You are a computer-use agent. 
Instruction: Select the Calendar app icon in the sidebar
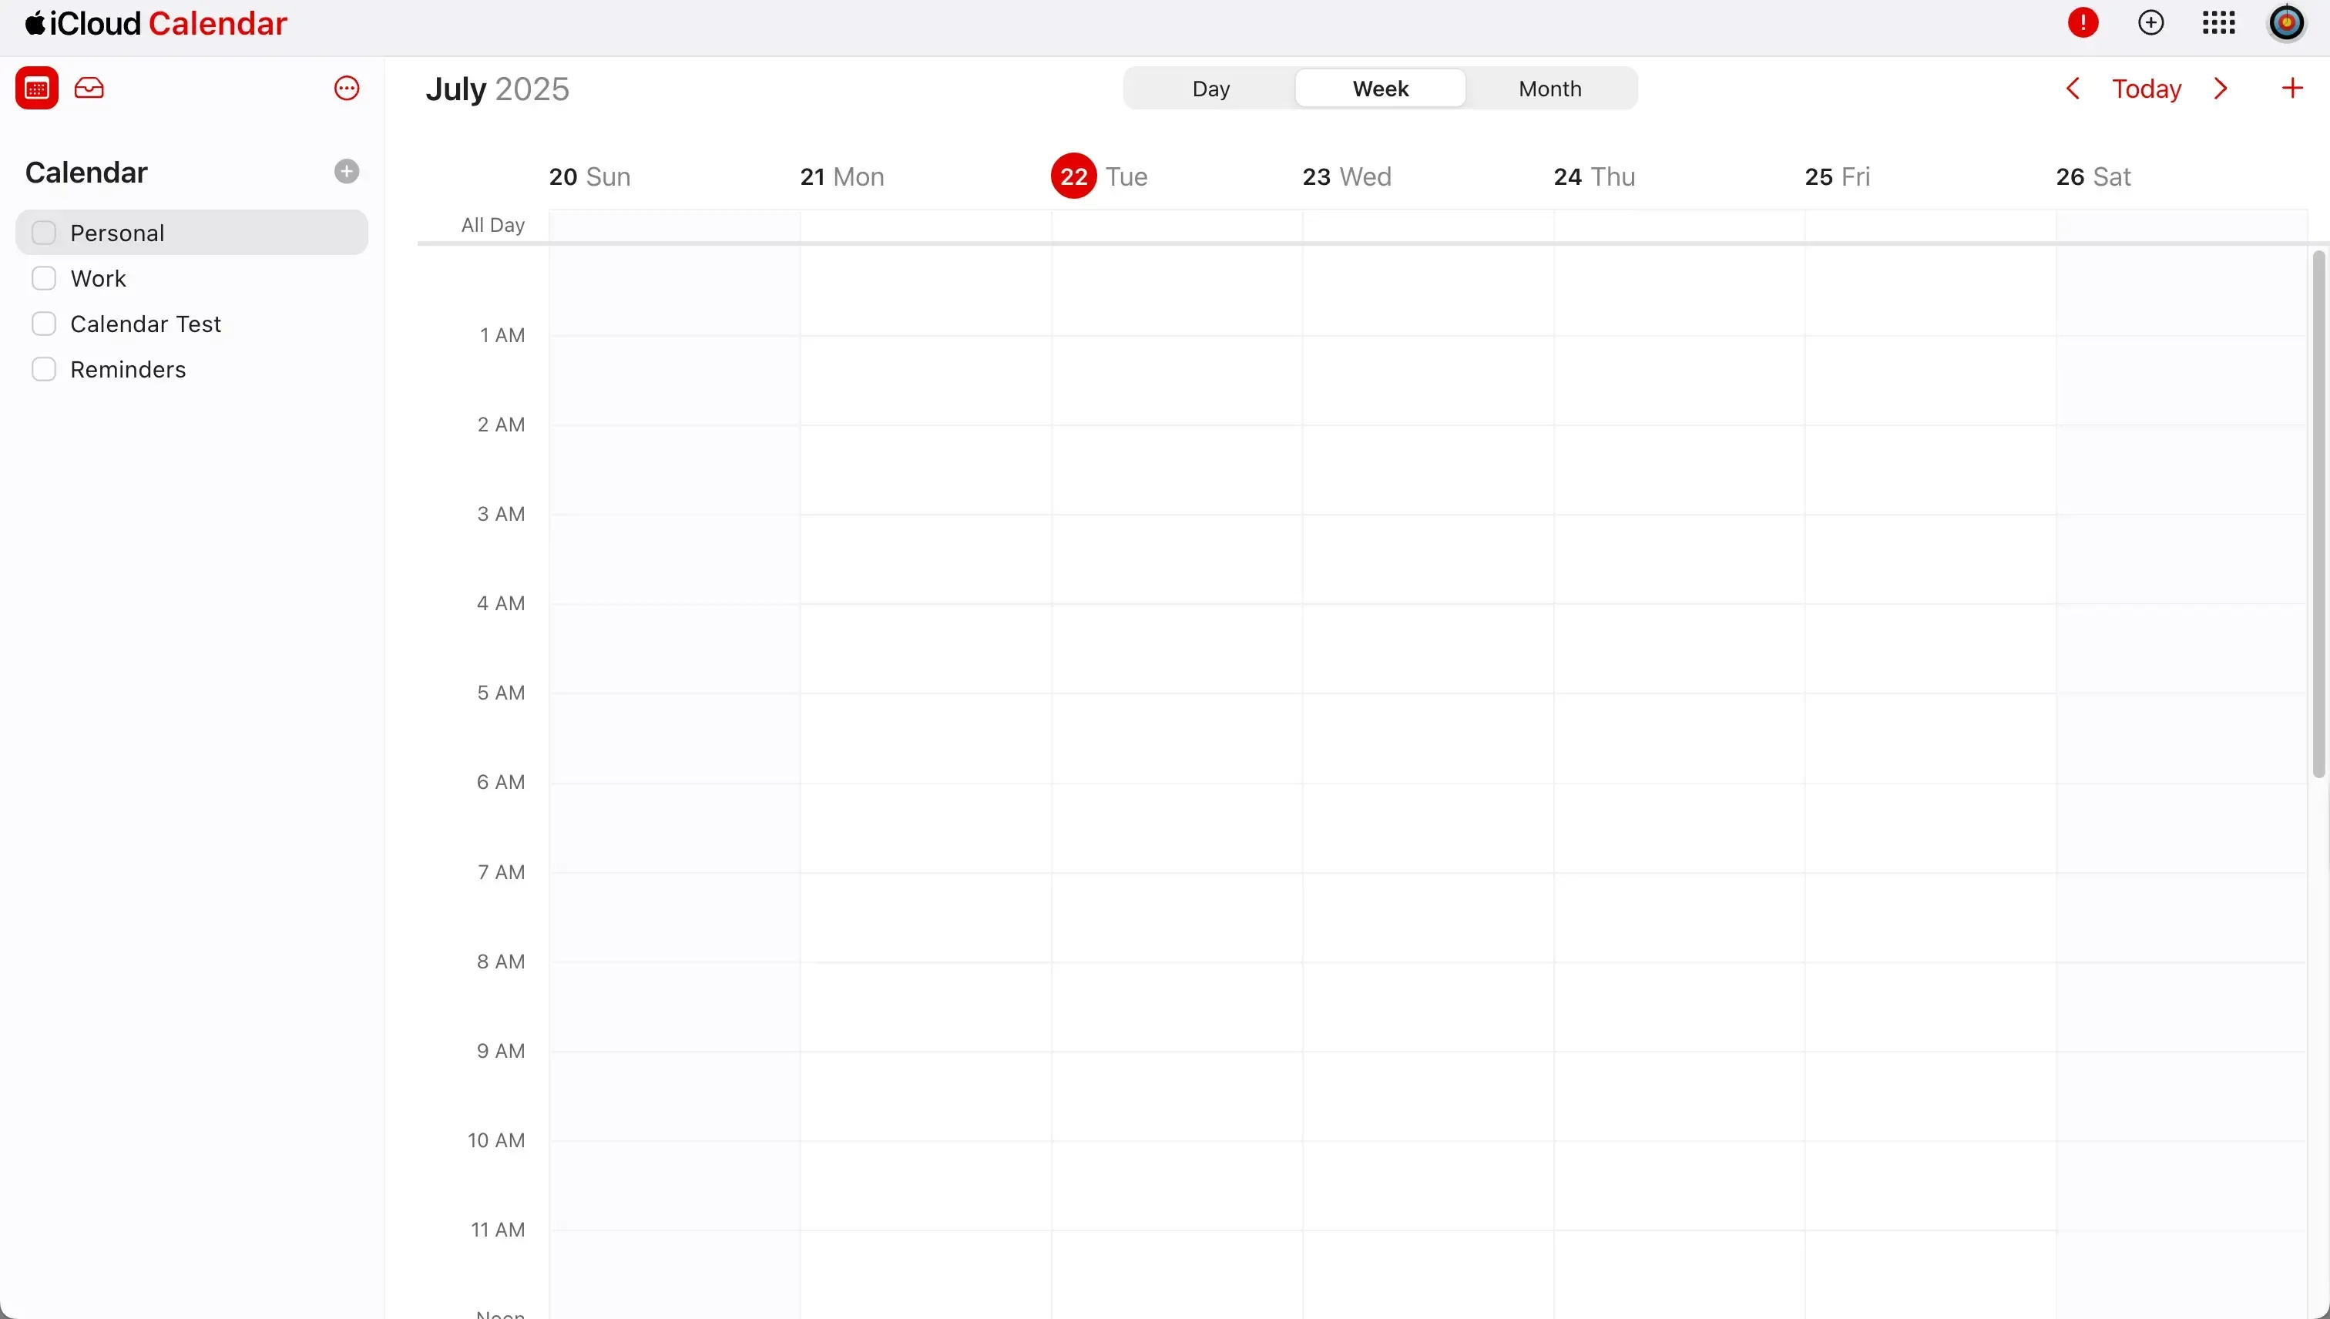coord(37,88)
